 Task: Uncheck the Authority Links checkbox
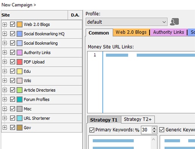coord(13,52)
